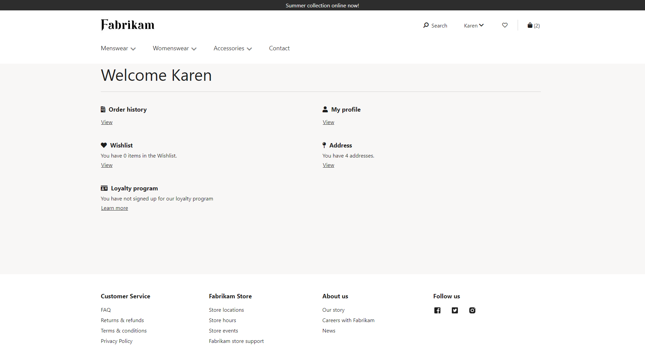The height and width of the screenshot is (362, 645).
Task: View address book entries
Action: point(328,165)
